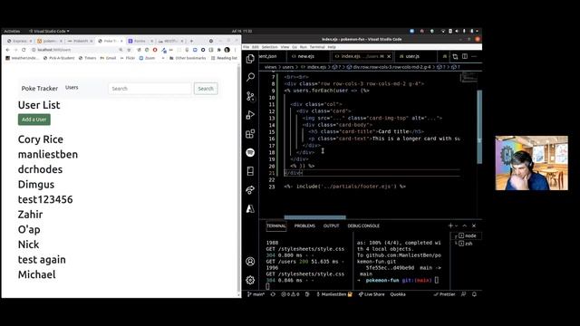
Task: Open the Azure view in activity bar
Action: [250, 209]
